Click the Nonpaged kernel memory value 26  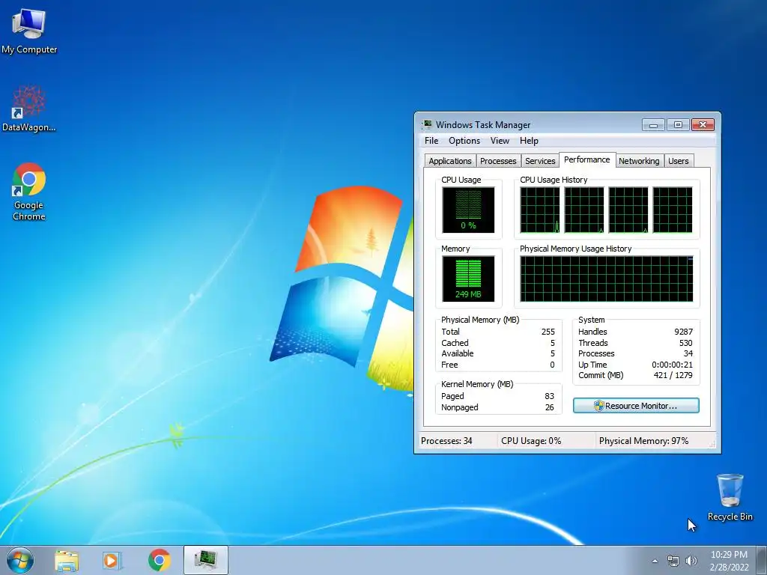549,407
